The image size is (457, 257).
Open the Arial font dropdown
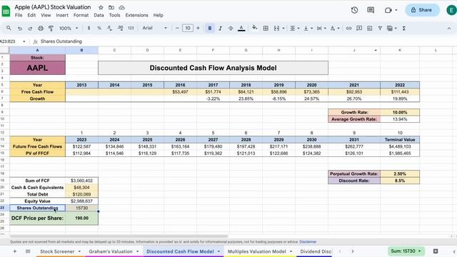[x=155, y=28]
